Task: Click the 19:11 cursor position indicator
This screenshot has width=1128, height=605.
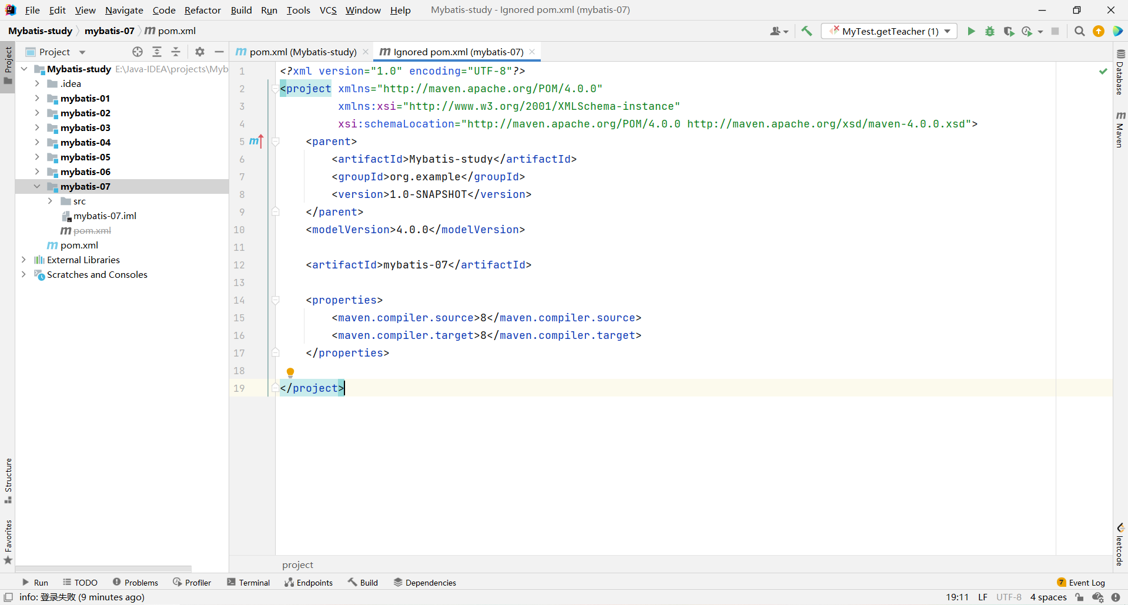Action: click(x=957, y=597)
